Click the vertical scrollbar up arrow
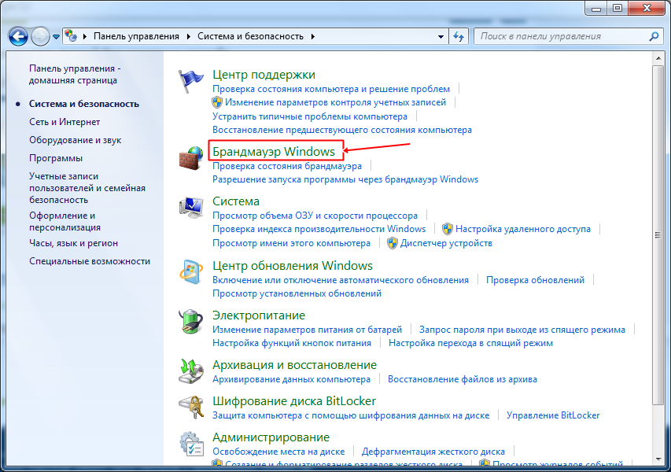This screenshot has width=671, height=472. pyautogui.click(x=658, y=57)
